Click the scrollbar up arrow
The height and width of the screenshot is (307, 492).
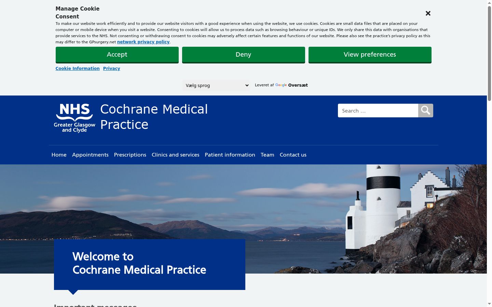coord(489,2)
